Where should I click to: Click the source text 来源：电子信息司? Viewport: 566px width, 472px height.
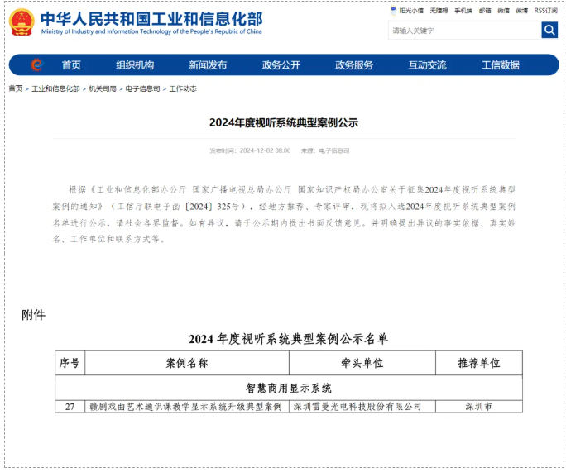pos(325,150)
